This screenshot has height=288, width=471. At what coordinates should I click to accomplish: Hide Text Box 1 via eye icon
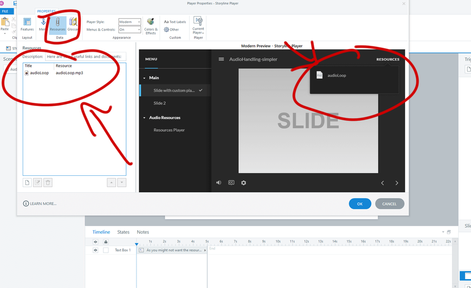[x=95, y=250]
